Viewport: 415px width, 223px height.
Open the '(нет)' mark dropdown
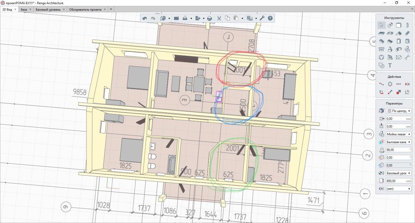click(x=399, y=189)
